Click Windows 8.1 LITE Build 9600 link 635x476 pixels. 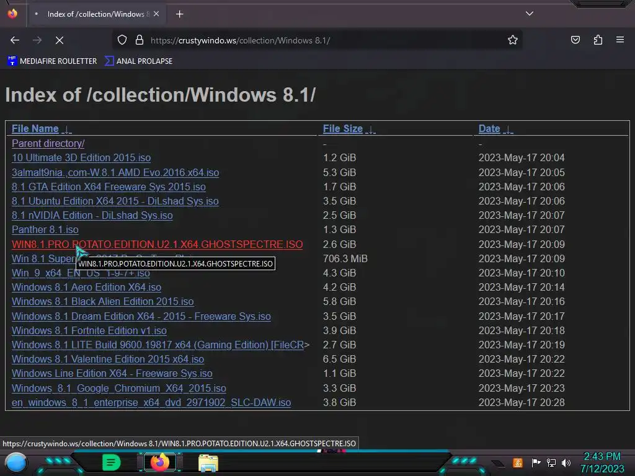pyautogui.click(x=158, y=345)
